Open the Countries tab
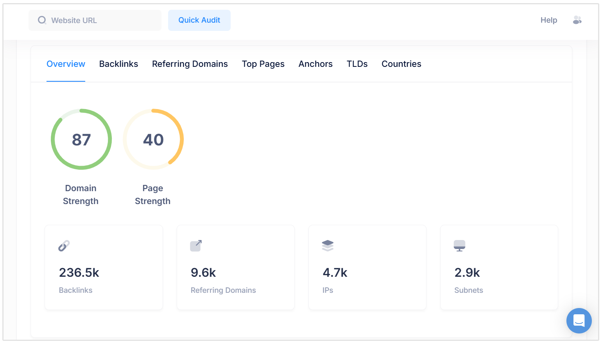 pyautogui.click(x=401, y=64)
